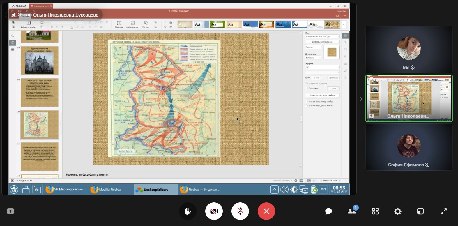Select slide 18 church thumbnail

pyautogui.click(x=39, y=60)
